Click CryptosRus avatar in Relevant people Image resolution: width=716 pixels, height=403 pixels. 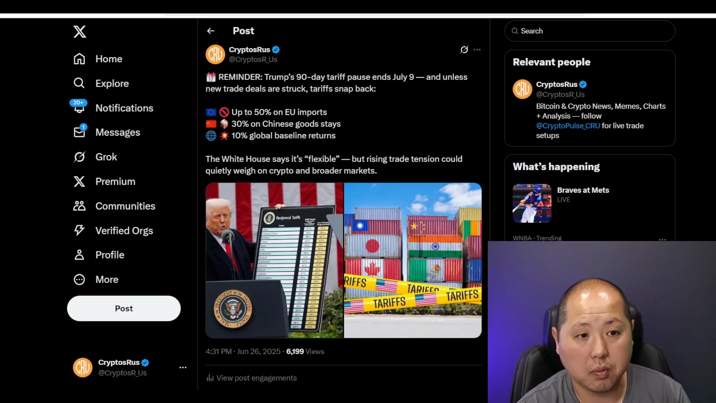pyautogui.click(x=522, y=89)
